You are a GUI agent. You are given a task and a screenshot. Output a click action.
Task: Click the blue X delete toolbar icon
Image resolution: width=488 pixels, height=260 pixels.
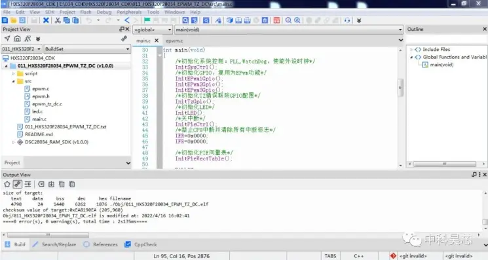click(46, 20)
